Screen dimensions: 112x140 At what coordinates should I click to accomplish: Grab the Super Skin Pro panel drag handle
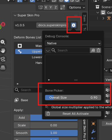76,16
